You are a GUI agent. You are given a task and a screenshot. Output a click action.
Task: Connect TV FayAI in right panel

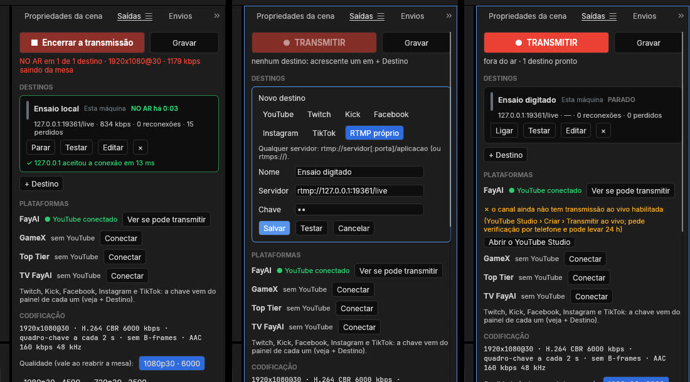click(x=592, y=297)
